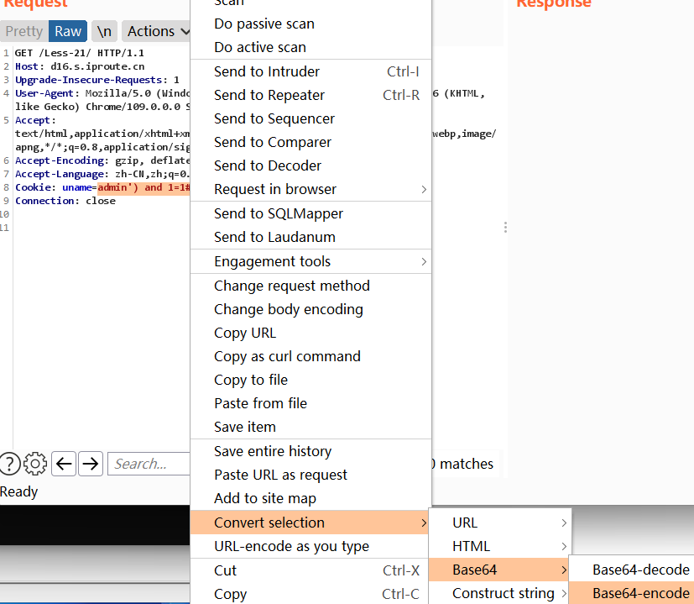Open the help question mark icon

[9, 464]
